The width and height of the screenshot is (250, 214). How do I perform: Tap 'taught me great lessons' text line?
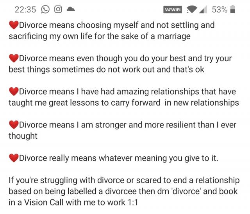point(124,103)
